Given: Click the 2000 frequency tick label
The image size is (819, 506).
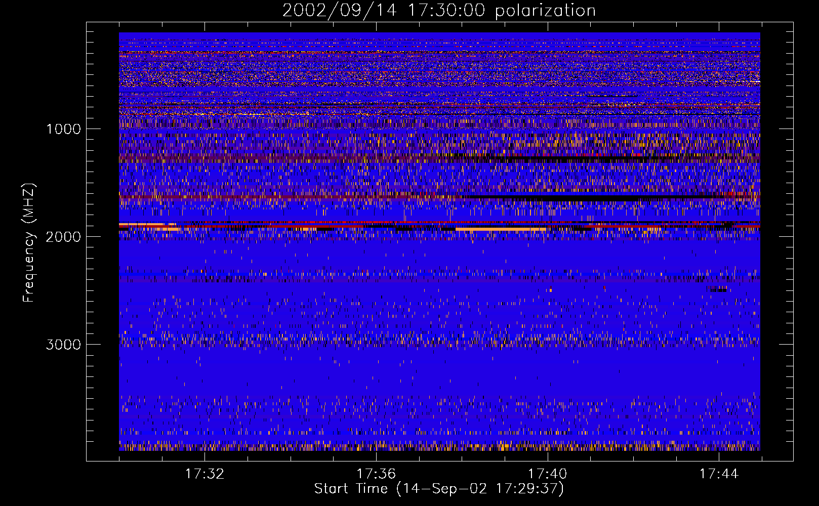Looking at the screenshot, I should [63, 237].
